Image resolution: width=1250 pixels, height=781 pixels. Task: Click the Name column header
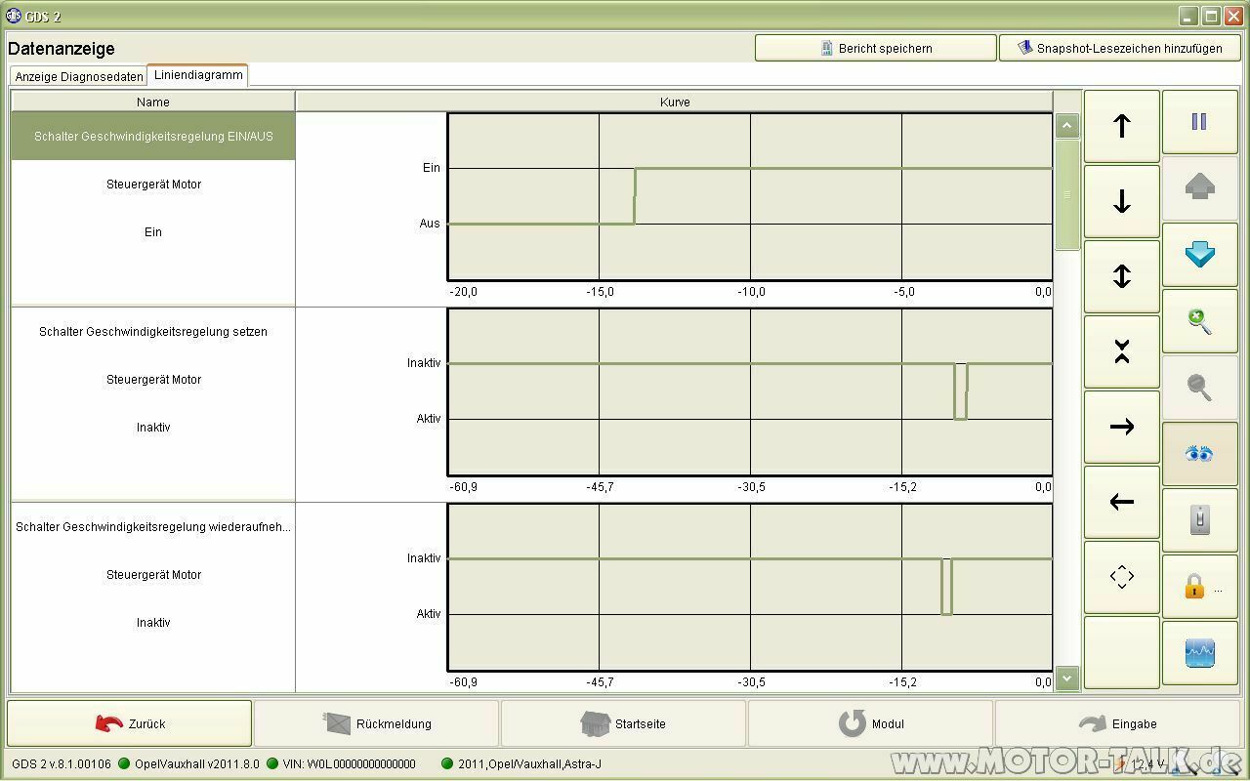pos(153,102)
